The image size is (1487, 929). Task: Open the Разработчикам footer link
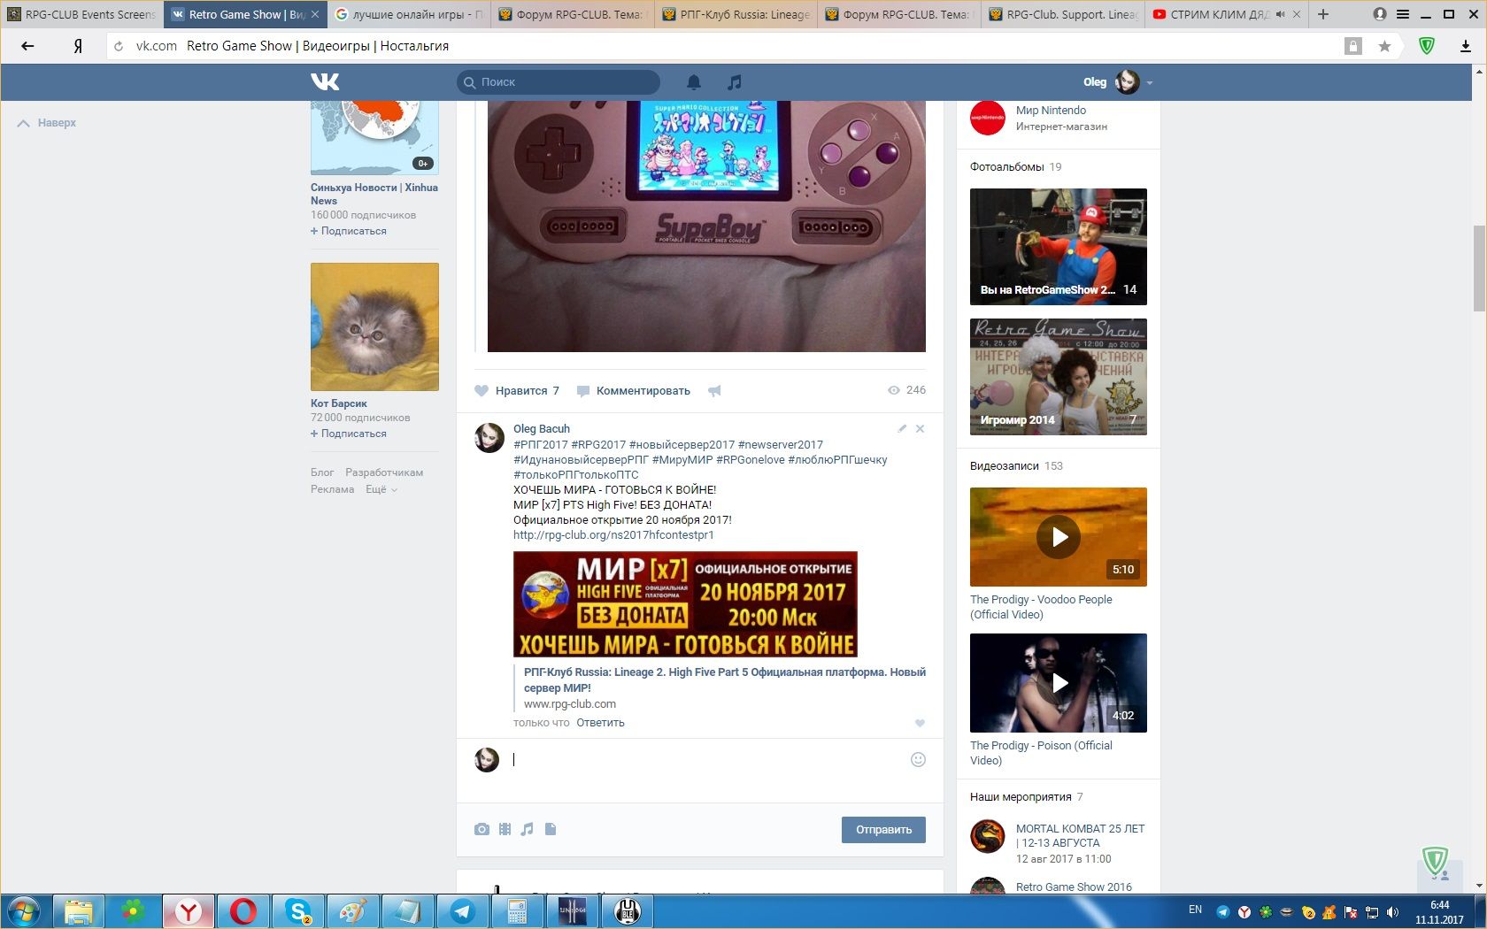[x=384, y=472]
